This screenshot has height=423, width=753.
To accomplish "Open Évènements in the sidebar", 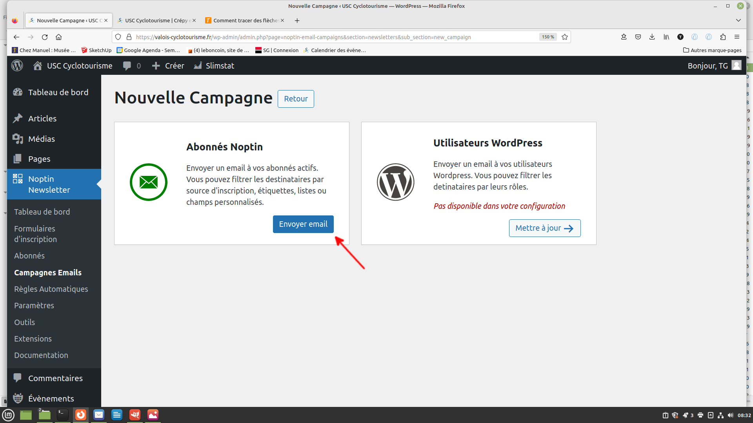I will coord(54,398).
